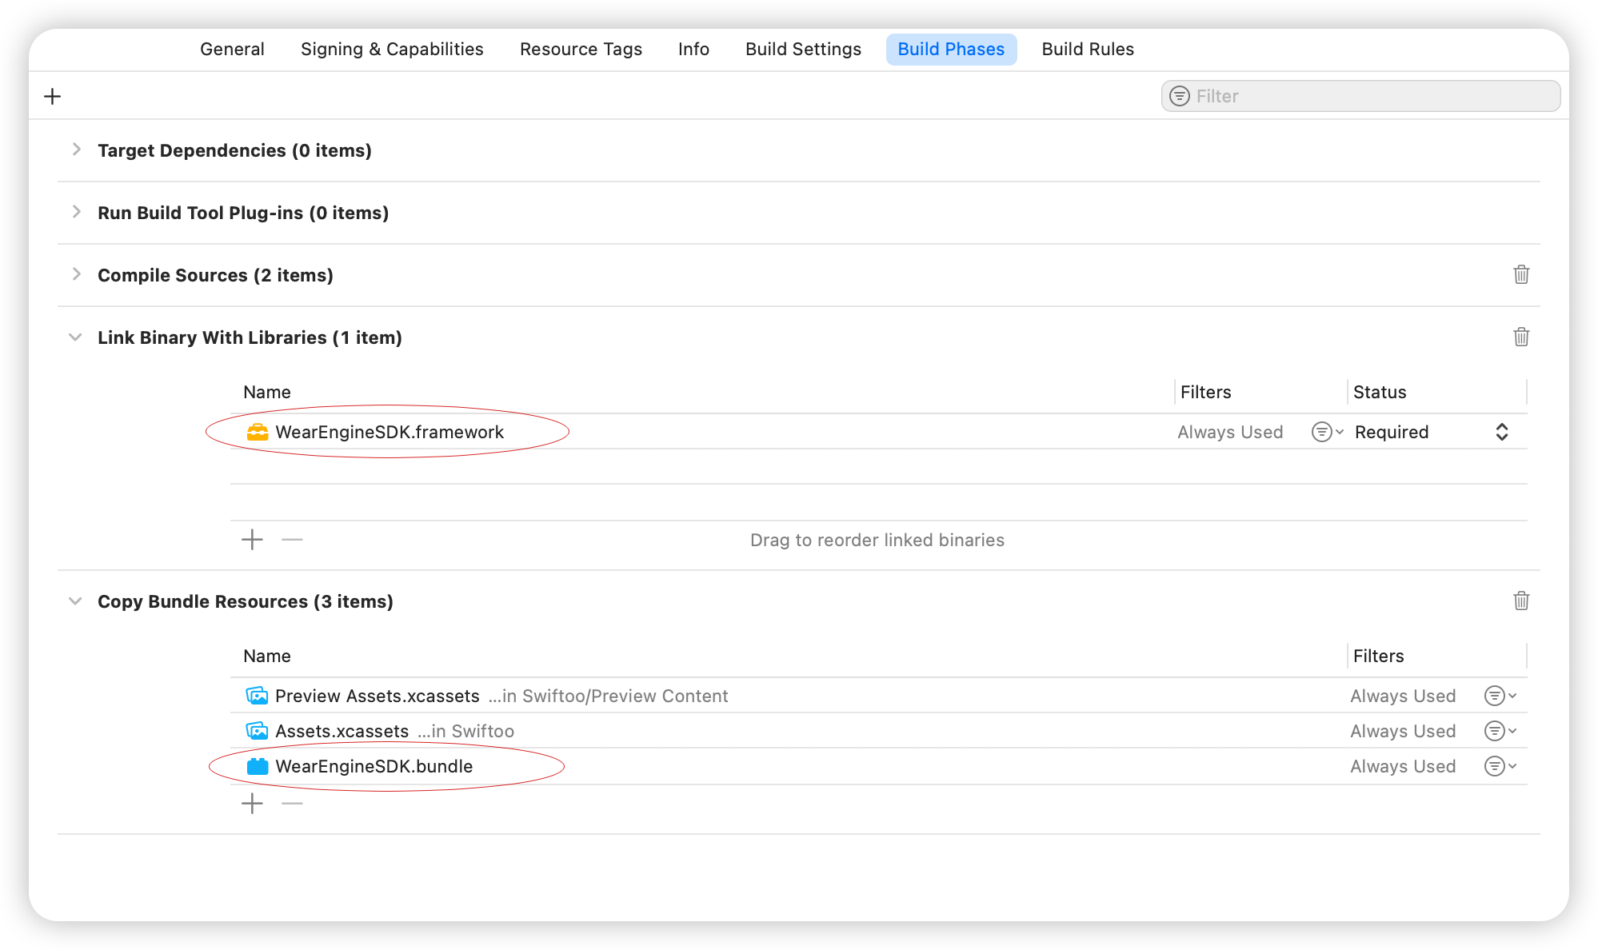Collapse the Link Binary With Libraries section
The width and height of the screenshot is (1598, 950).
click(x=75, y=337)
